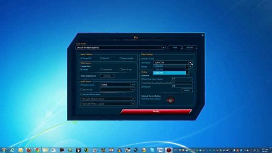Image resolution: width=272 pixels, height=153 pixels.
Task: Click the F9 snapshot hotkey field
Action: coord(182,86)
